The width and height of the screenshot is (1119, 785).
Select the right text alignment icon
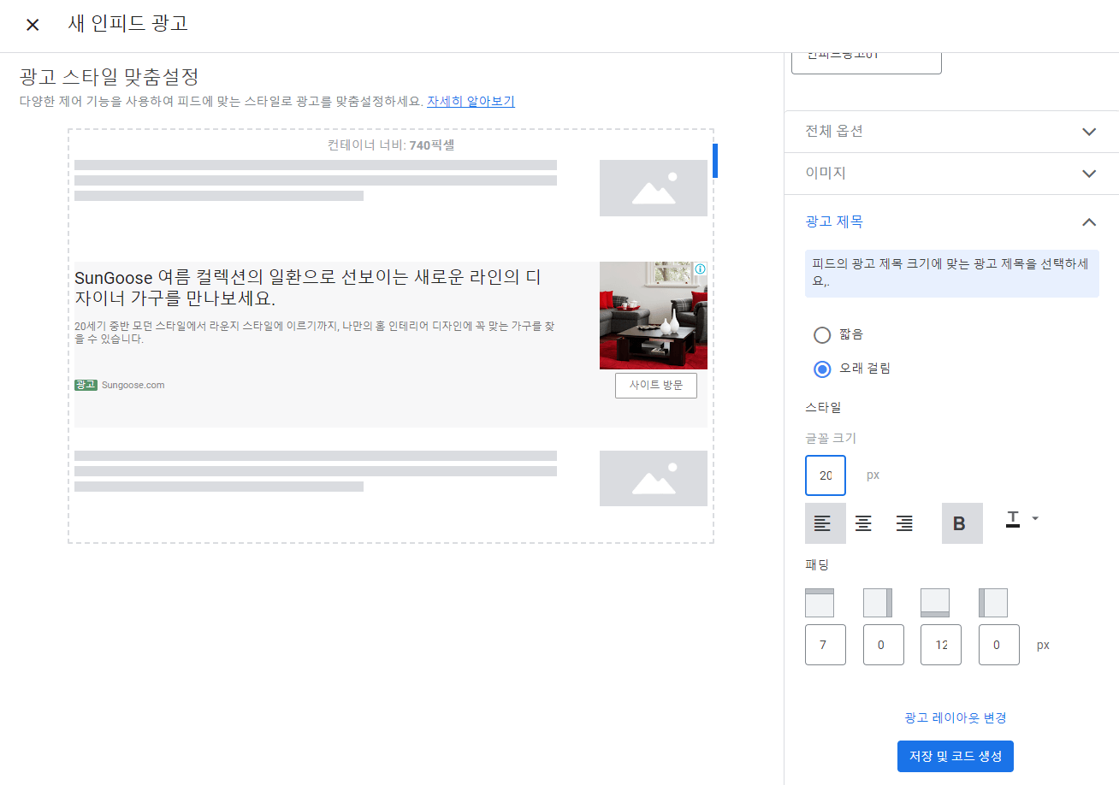(x=904, y=522)
